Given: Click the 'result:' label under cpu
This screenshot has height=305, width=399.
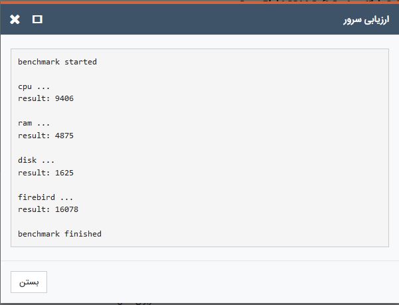Looking at the screenshot, I should [34, 98].
